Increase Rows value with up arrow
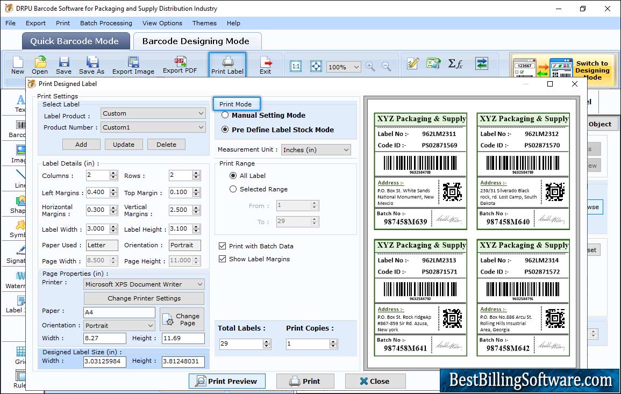The height and width of the screenshot is (394, 621). [x=196, y=173]
